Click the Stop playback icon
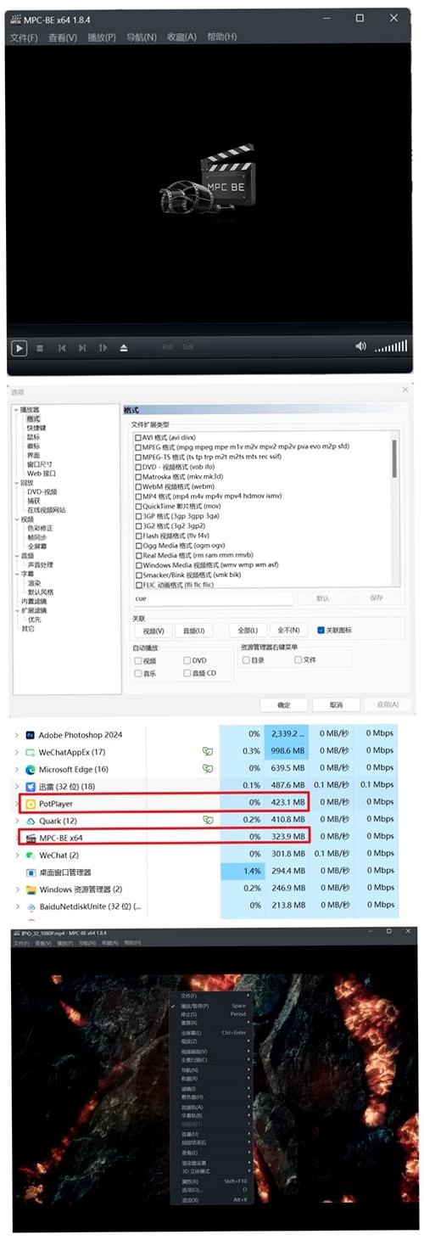The height and width of the screenshot is (1240, 424). 40,348
